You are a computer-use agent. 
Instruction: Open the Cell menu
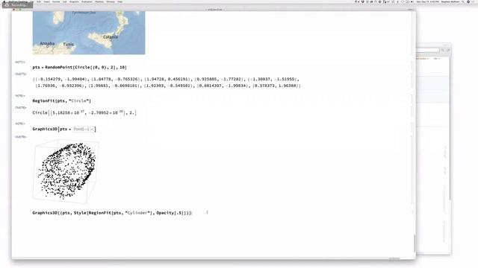click(65, 1)
